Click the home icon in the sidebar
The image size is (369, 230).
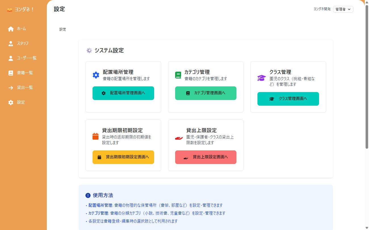(x=11, y=29)
